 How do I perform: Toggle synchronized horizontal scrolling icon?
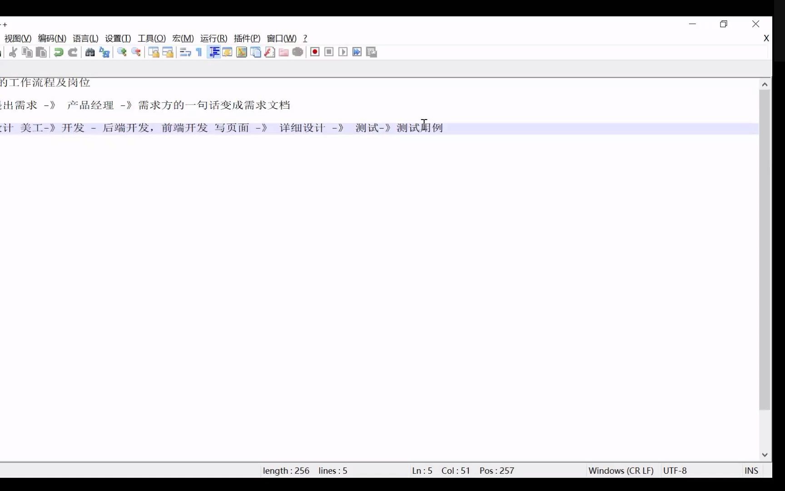pos(168,52)
